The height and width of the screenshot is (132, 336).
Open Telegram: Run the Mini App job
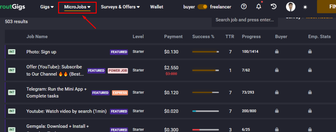click(x=57, y=92)
